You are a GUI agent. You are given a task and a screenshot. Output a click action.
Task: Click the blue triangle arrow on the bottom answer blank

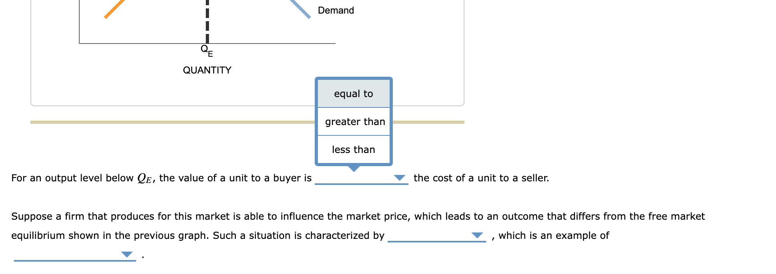(x=127, y=253)
